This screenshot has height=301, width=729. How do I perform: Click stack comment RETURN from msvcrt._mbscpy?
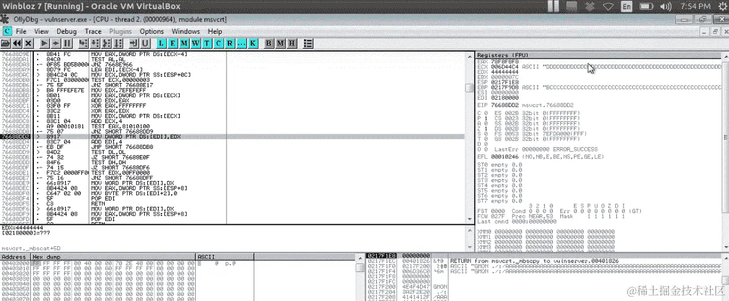pyautogui.click(x=534, y=262)
